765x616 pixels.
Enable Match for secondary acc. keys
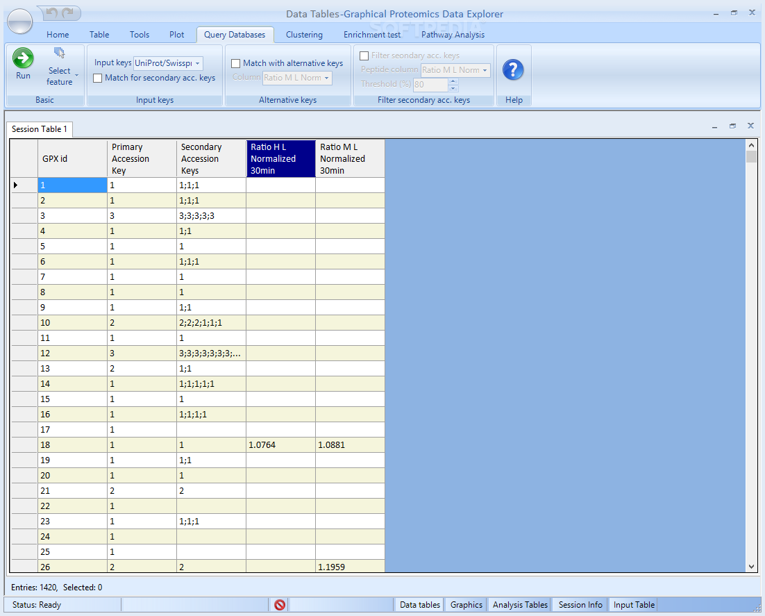(x=98, y=78)
